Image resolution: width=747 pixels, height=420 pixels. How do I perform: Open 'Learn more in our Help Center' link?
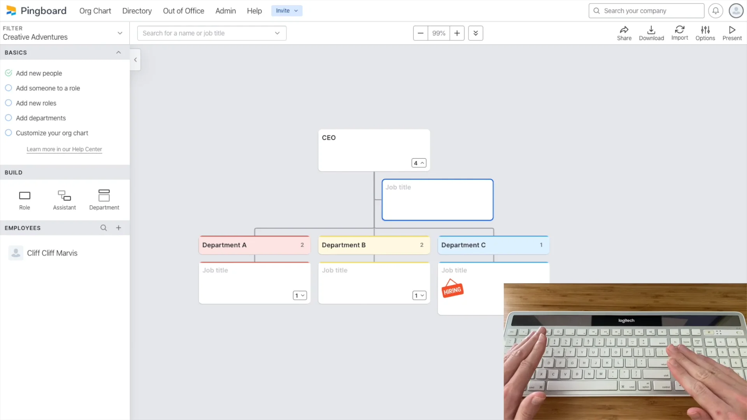(x=64, y=149)
